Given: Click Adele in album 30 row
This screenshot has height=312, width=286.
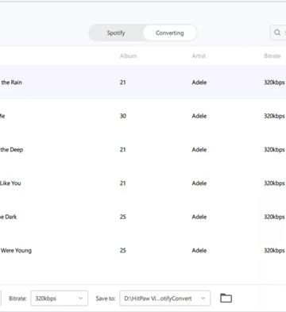Looking at the screenshot, I should click(x=199, y=116).
